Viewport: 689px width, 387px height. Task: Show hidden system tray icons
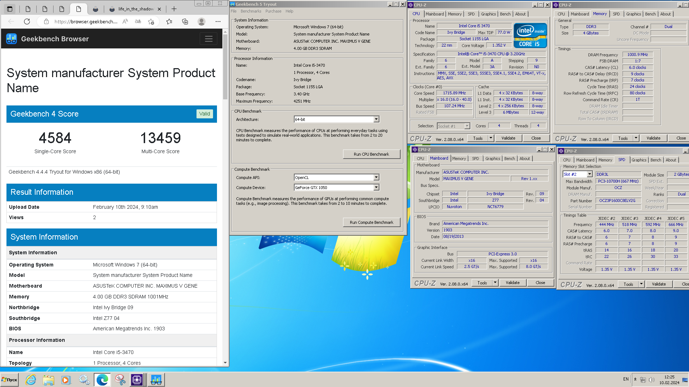(635, 379)
